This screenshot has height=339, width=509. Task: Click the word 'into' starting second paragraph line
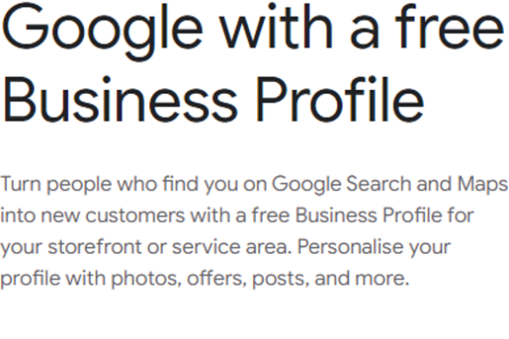tap(18, 215)
